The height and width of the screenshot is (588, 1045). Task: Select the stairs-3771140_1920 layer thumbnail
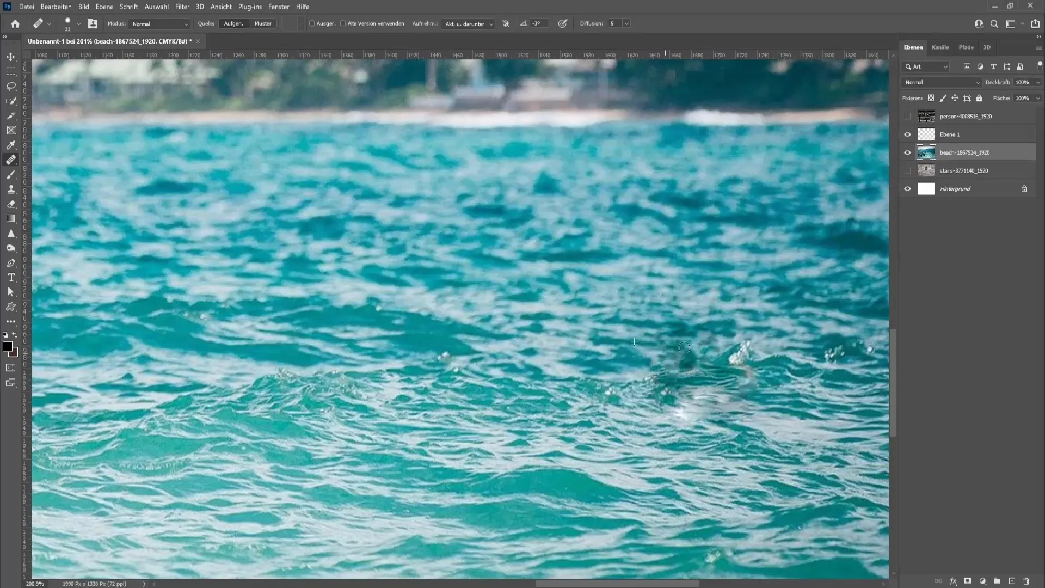tap(926, 170)
